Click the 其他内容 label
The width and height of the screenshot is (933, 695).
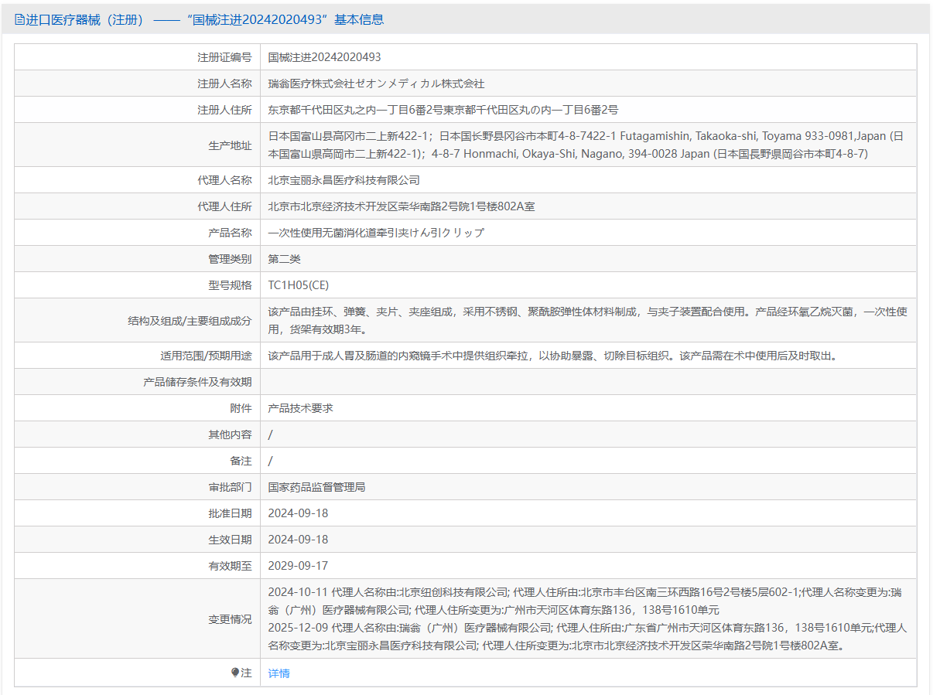(230, 434)
